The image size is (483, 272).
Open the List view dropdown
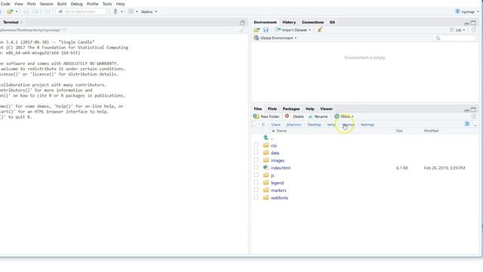[x=457, y=30]
